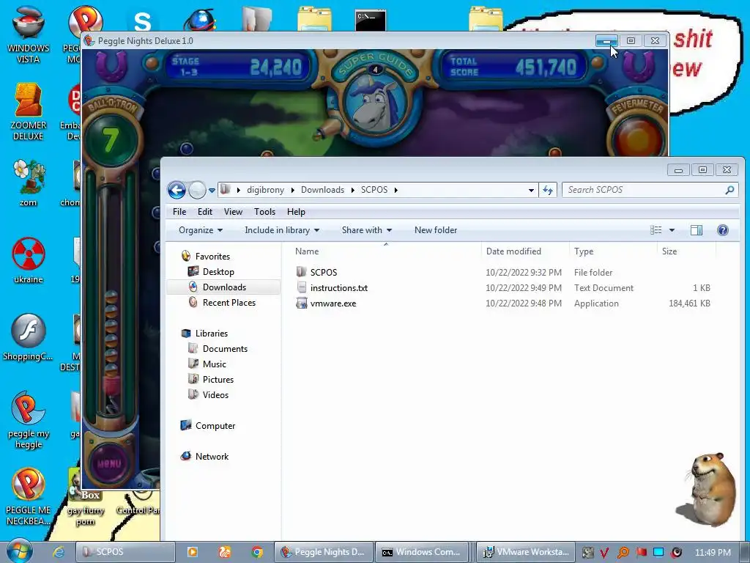This screenshot has width=750, height=563.
Task: Expand the arrow after SCPOS in path
Action: click(x=396, y=190)
